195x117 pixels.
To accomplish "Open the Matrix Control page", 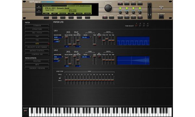I will tap(37, 51).
